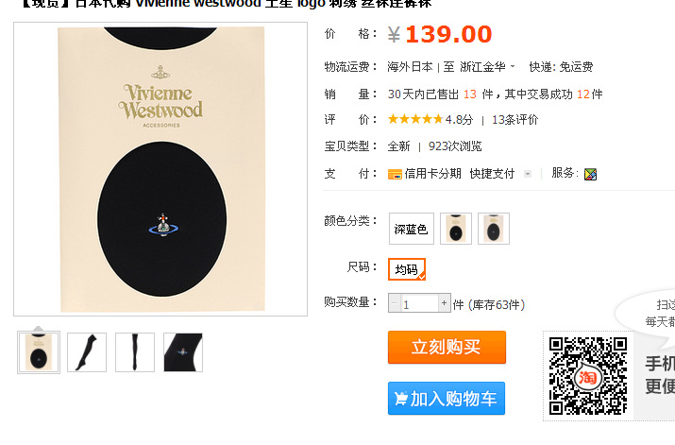Click the 加入购物车 add to cart button
This screenshot has height=445, width=675.
447,398
